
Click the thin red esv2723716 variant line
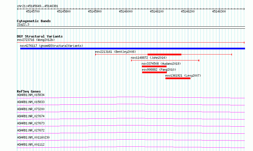[131, 43]
